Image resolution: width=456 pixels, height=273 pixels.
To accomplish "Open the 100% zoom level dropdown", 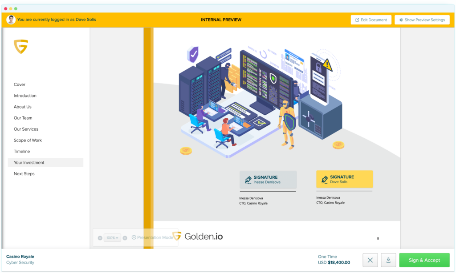I will (112, 238).
